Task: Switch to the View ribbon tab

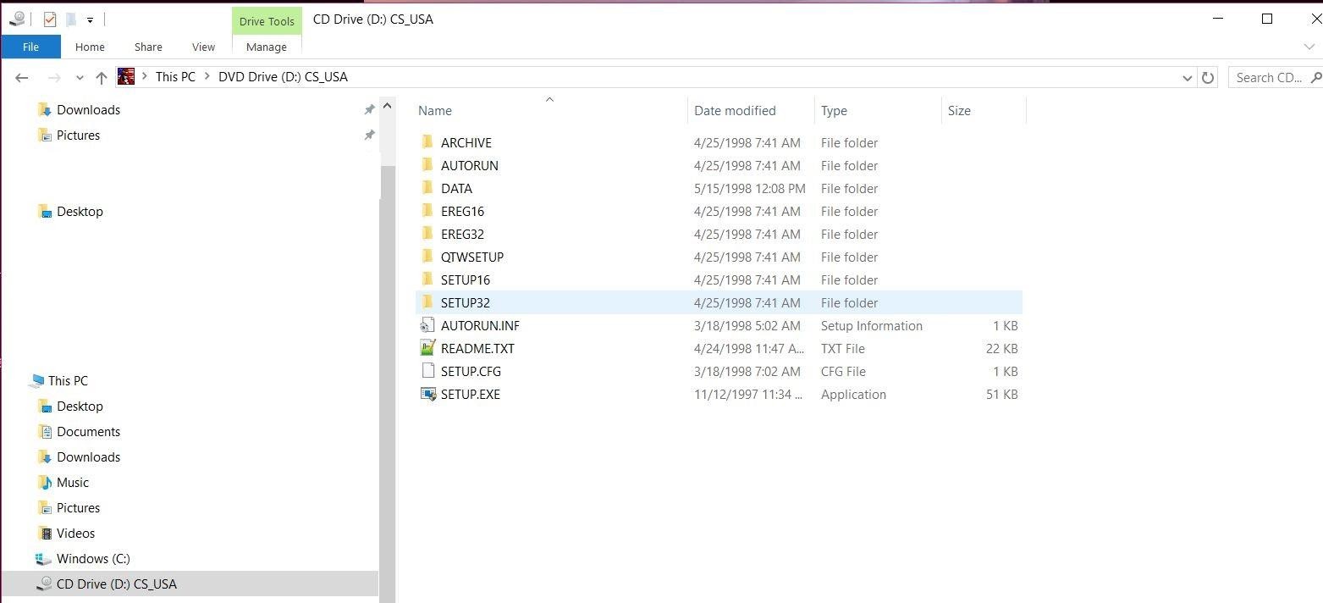Action: 203,47
